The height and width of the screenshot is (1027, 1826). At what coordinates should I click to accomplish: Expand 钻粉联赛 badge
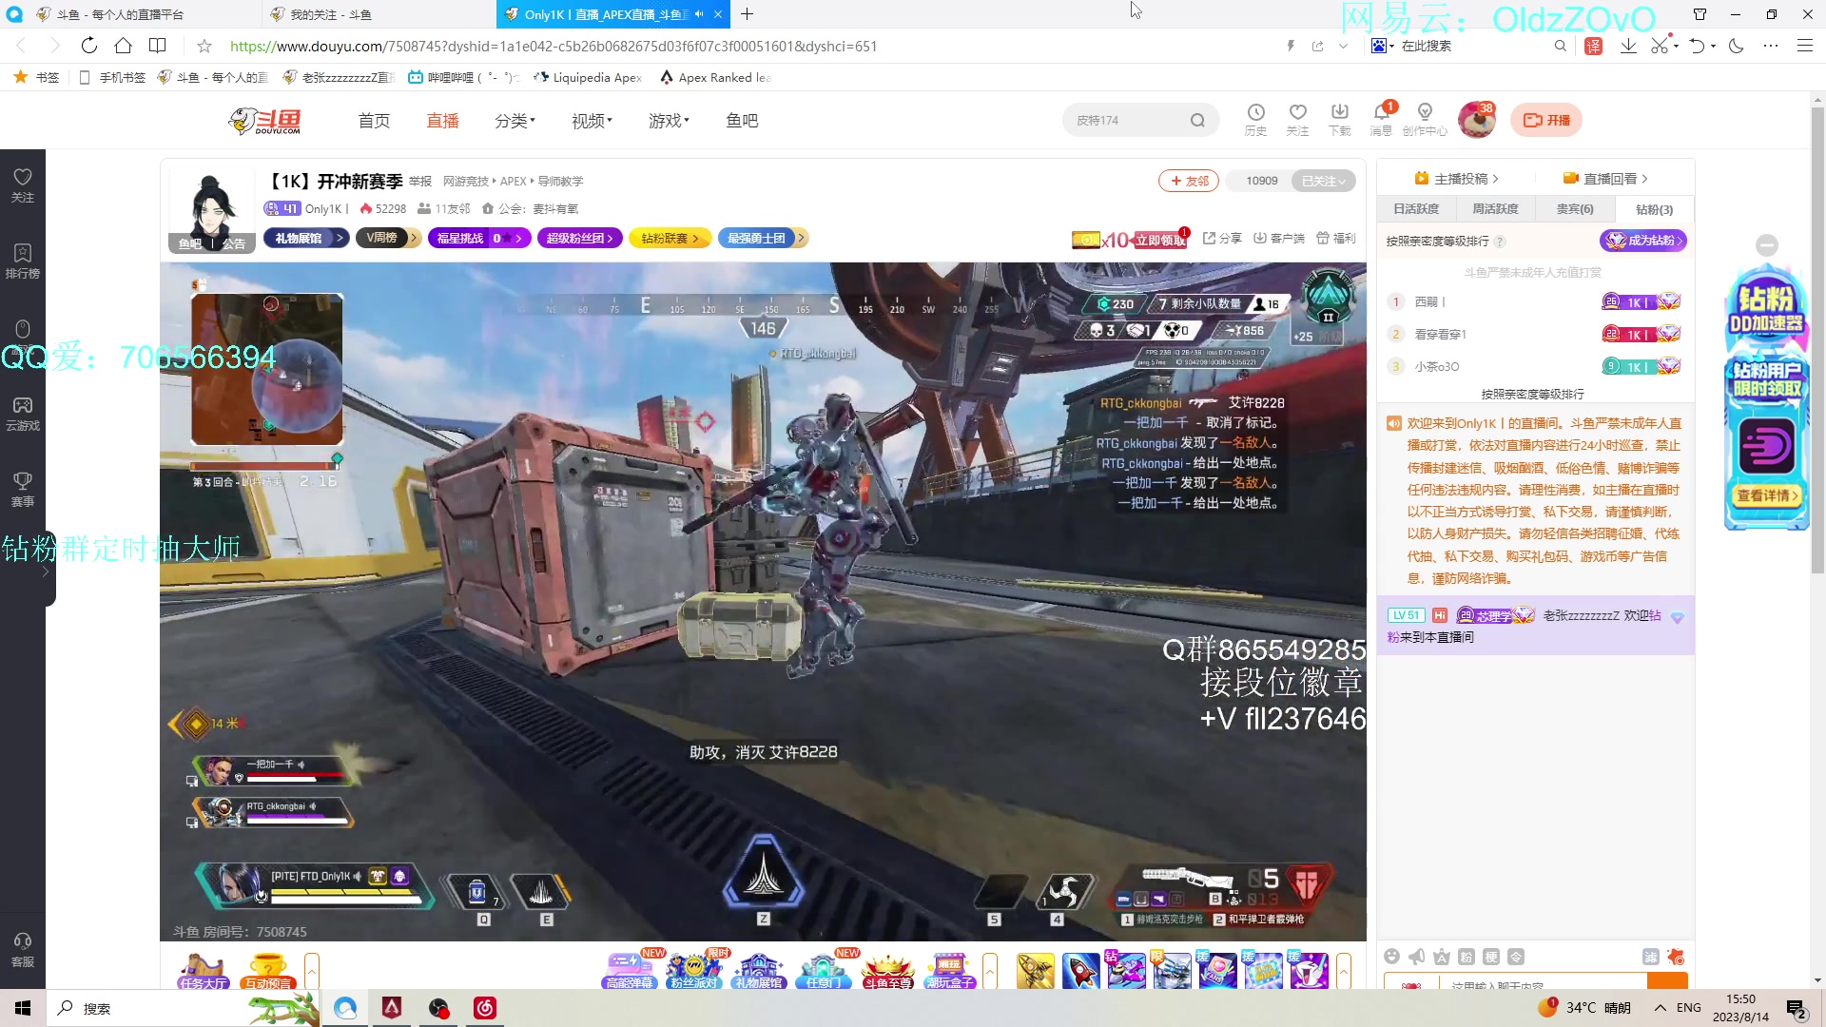[670, 238]
